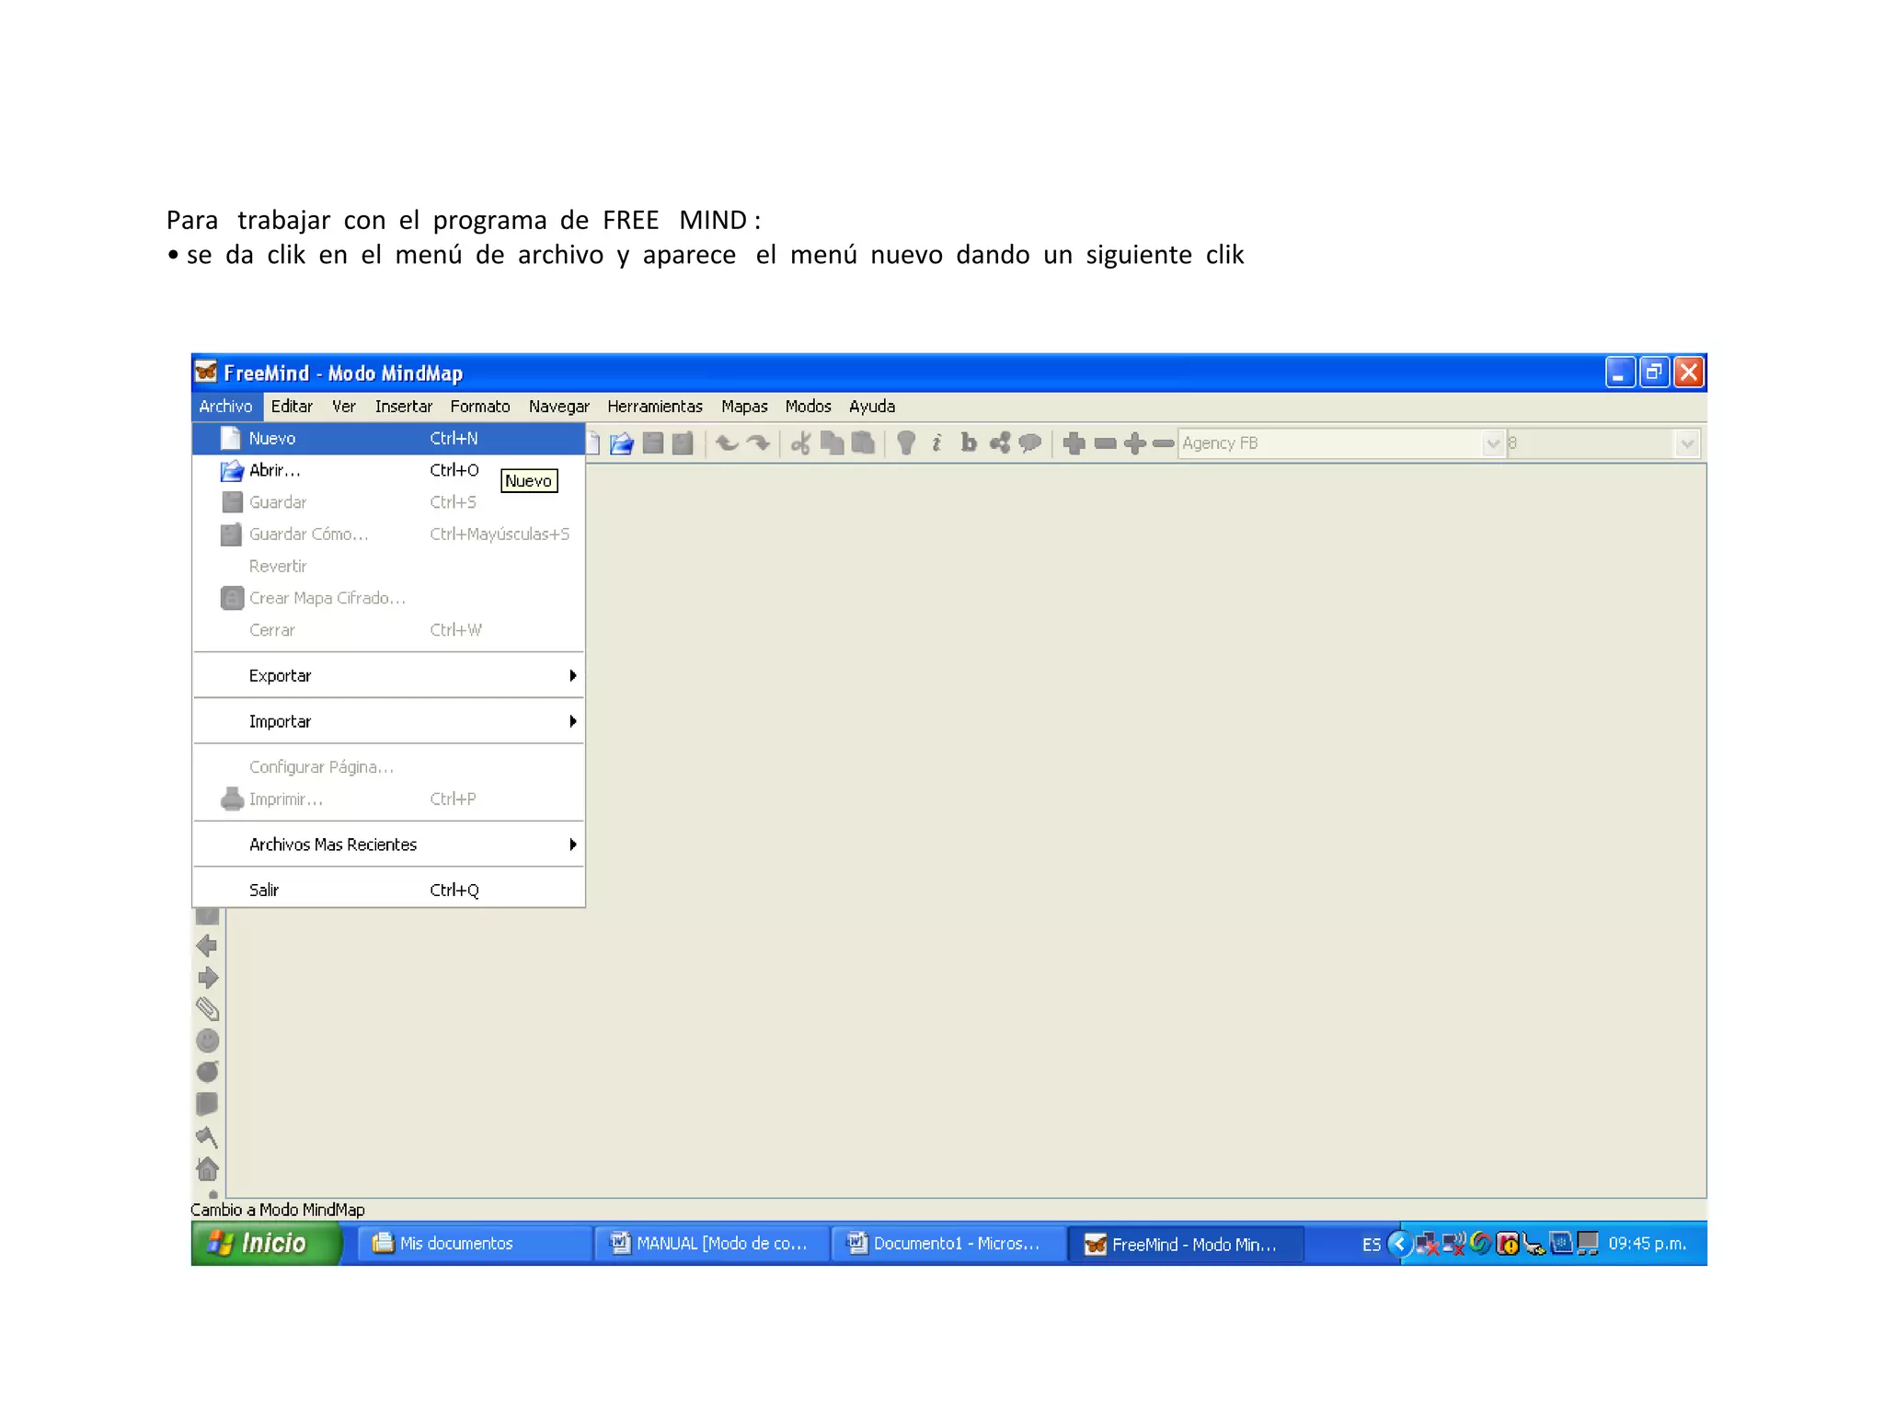Viewport: 1884px width, 1413px height.
Task: Click the bomb icon in left sidebar
Action: coord(208,1072)
